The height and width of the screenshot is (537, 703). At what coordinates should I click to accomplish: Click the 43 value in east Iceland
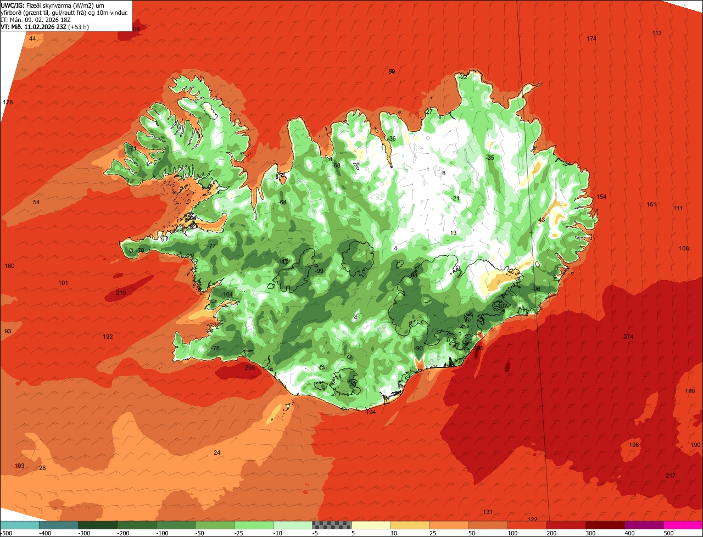click(x=542, y=220)
